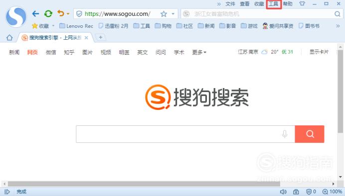Open the 帮助 menu

tap(288, 4)
